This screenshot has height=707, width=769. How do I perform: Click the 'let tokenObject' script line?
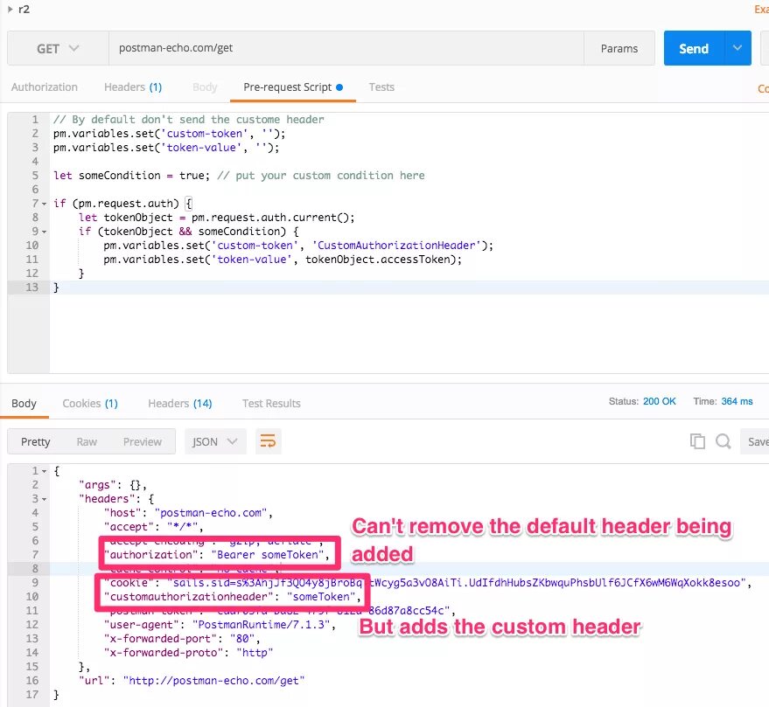click(x=216, y=218)
